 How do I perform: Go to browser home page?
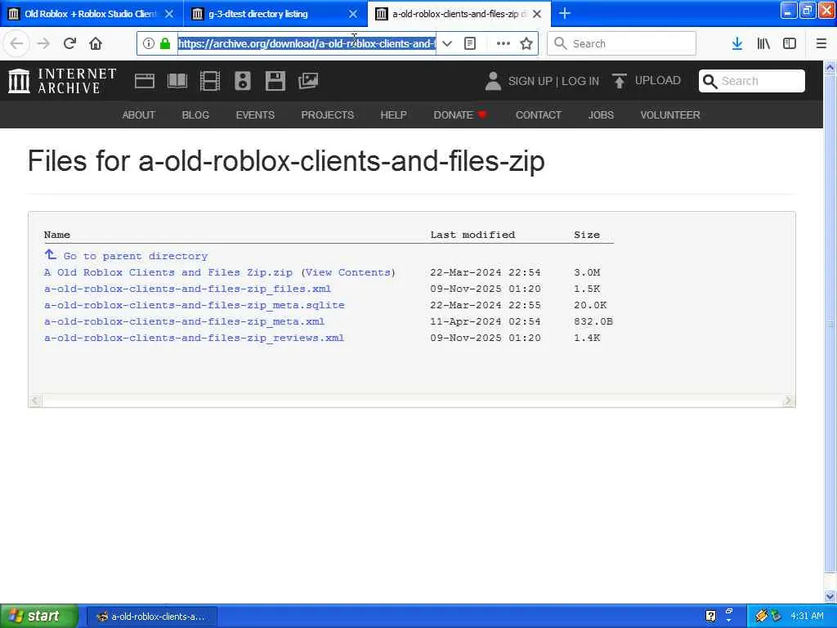[x=96, y=43]
